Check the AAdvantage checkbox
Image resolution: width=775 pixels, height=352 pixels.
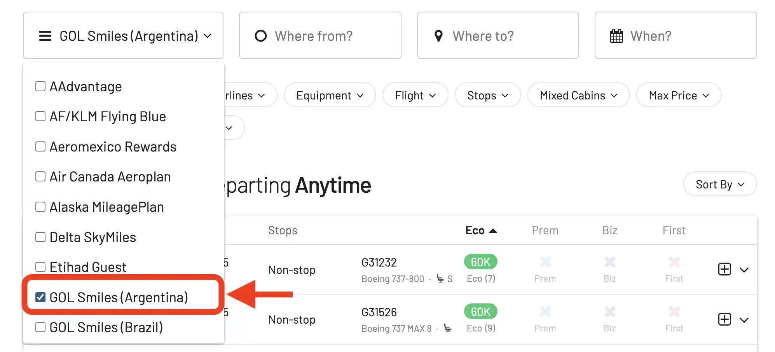pyautogui.click(x=40, y=86)
